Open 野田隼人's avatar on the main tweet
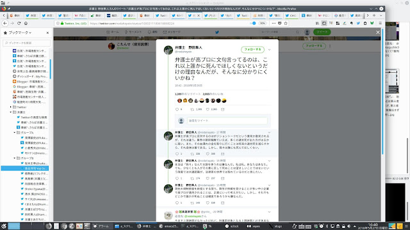 [x=168, y=50]
